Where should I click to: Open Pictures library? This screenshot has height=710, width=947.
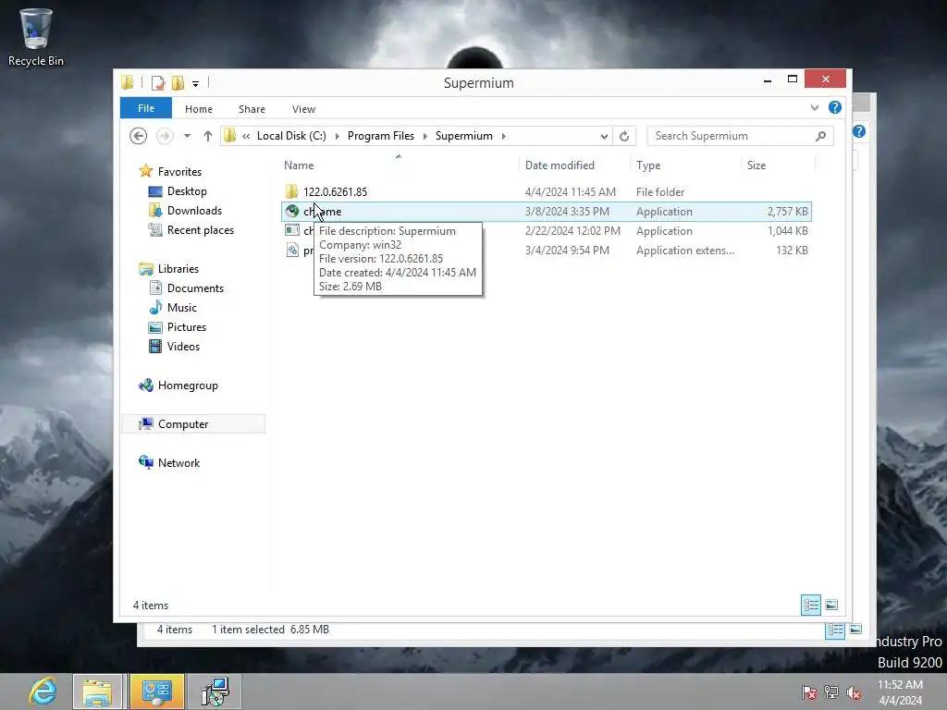[187, 326]
